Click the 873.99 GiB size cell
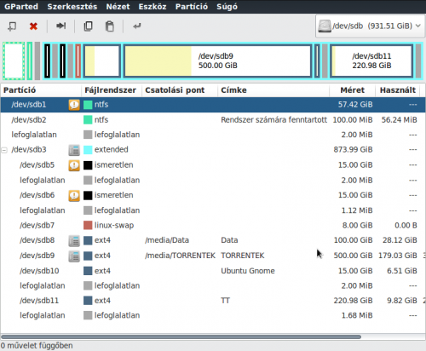426x351 pixels. (x=353, y=150)
